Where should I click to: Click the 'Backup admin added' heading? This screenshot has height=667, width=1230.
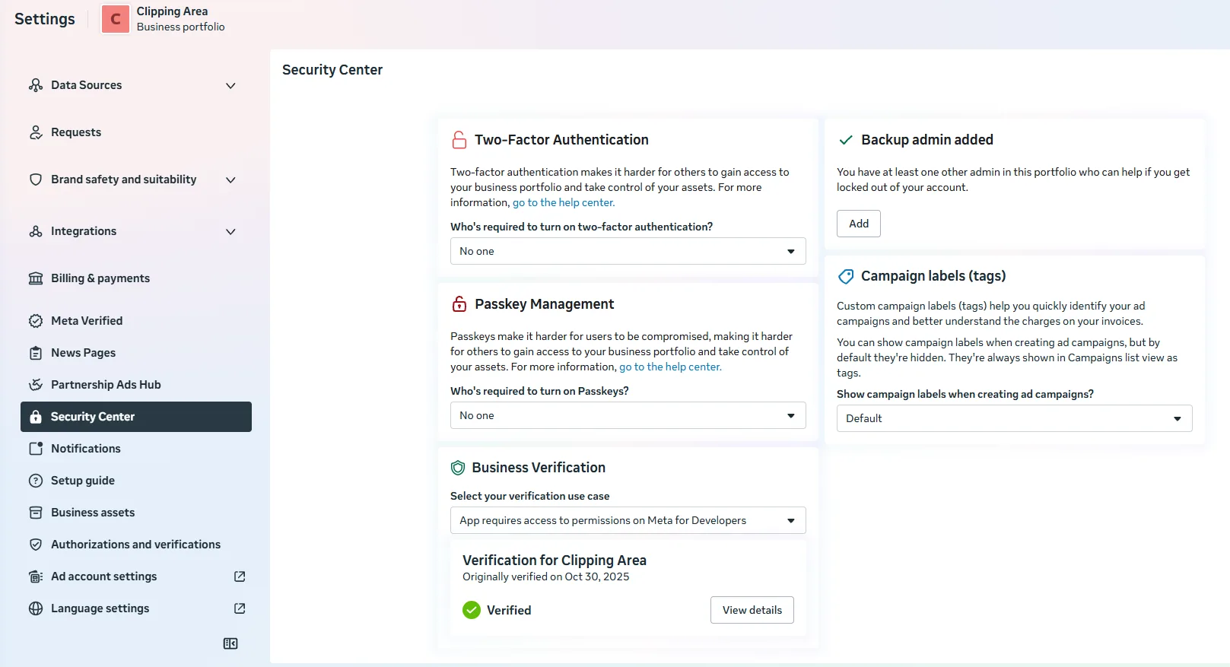pos(927,140)
